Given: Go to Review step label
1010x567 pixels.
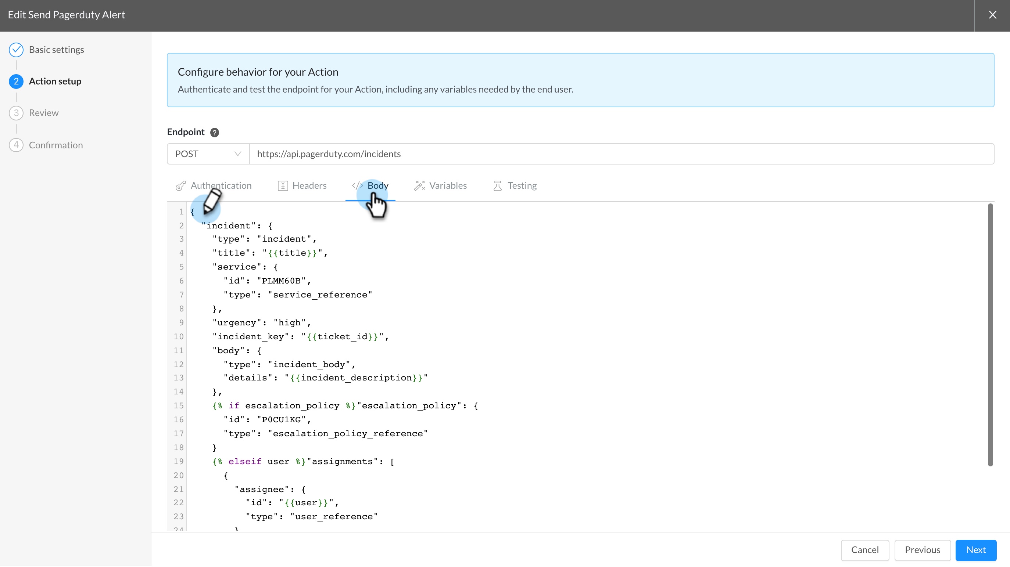Looking at the screenshot, I should tap(44, 113).
